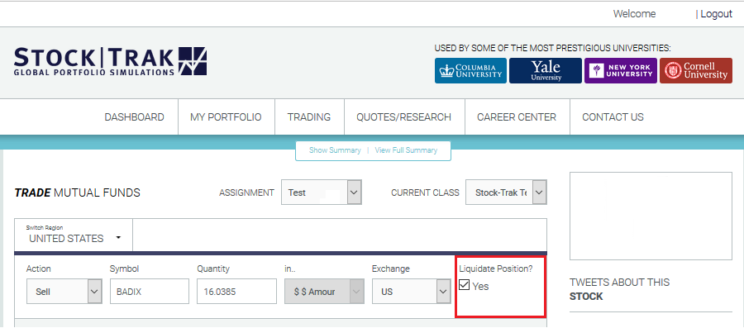Screen dimensions: 744x328
Task: Open the My Portfolio menu
Action: pyautogui.click(x=226, y=117)
